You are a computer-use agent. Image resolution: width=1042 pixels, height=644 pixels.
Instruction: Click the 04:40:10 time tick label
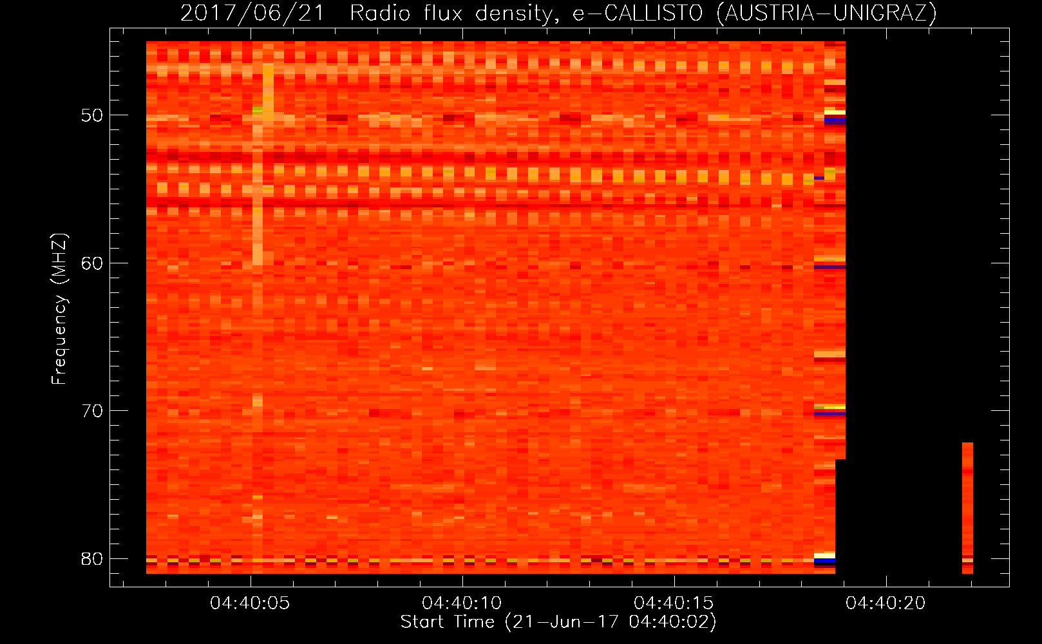[x=462, y=603]
